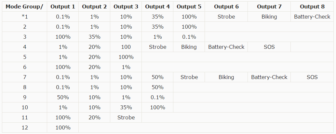Select the Output 5 header cell
The image size is (336, 134).
tap(189, 7)
